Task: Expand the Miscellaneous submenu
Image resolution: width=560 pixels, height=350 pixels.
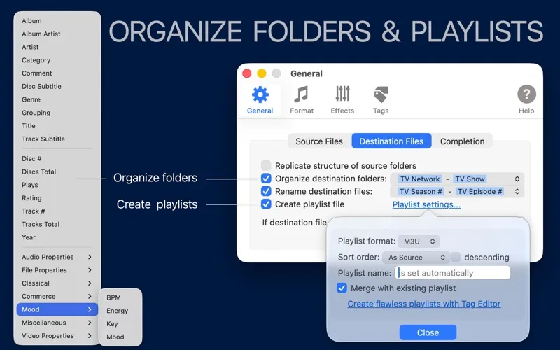Action: (x=57, y=323)
